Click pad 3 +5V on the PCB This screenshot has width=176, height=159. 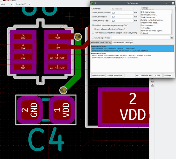(x=58, y=46)
